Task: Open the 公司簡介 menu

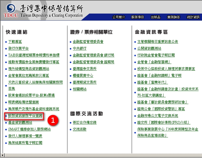Action: [x=119, y=17]
